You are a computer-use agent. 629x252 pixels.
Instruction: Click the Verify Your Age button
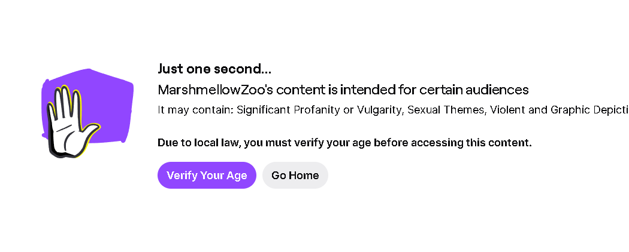pyautogui.click(x=207, y=176)
